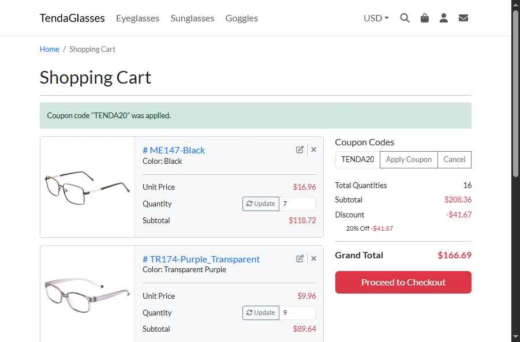Click the ME147-Black subtotal $118.72
520x342 pixels.
[x=302, y=220]
